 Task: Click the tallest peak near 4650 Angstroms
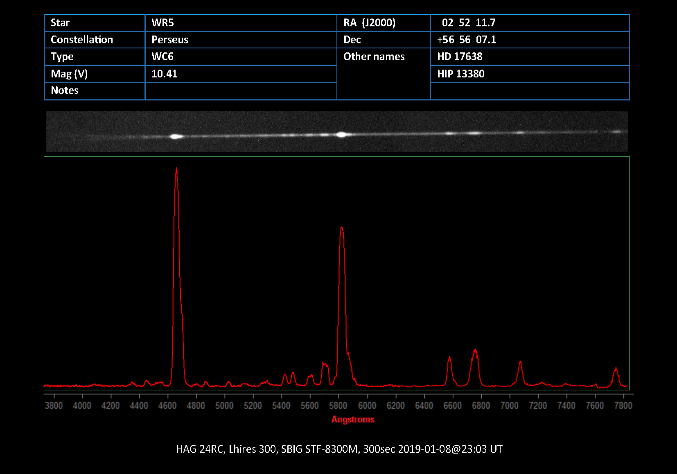[176, 169]
